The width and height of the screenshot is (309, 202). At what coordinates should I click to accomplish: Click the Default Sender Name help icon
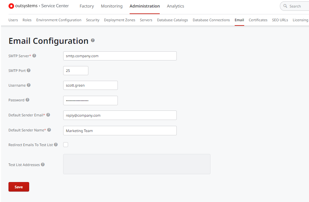(x=49, y=130)
